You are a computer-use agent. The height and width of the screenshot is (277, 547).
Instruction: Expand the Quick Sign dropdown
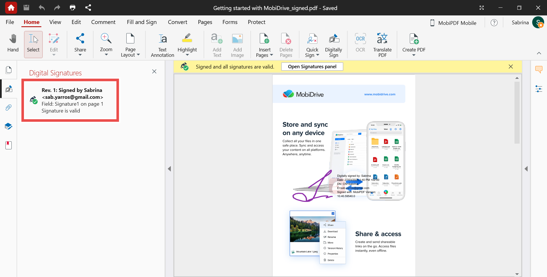coord(318,55)
